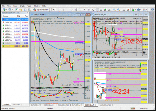The image size is (156, 111).
Task: Click the Ask column header
Action: pyautogui.click(x=26, y=16)
